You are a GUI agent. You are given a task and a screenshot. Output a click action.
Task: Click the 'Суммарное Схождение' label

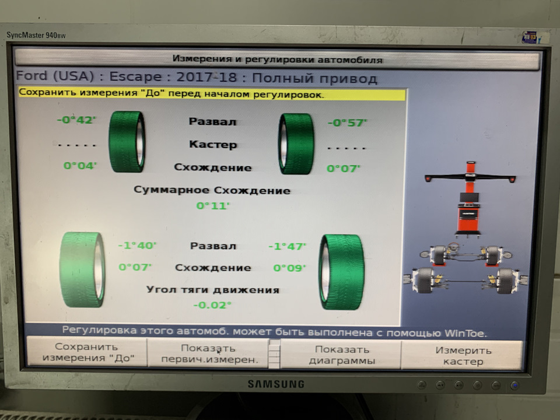click(212, 190)
